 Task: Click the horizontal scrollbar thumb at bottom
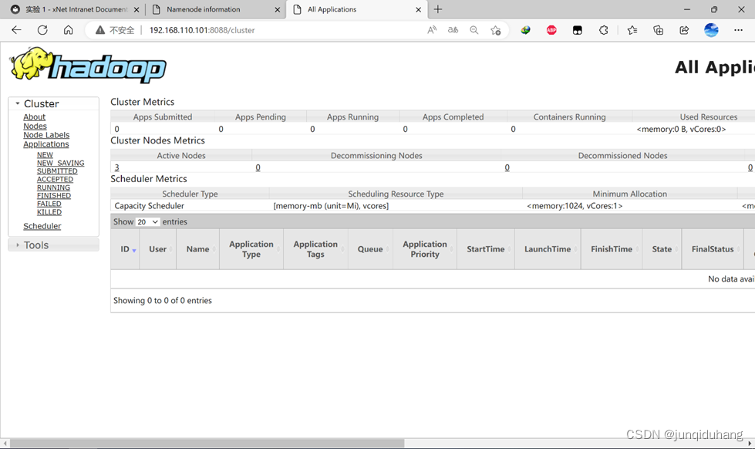[207, 444]
